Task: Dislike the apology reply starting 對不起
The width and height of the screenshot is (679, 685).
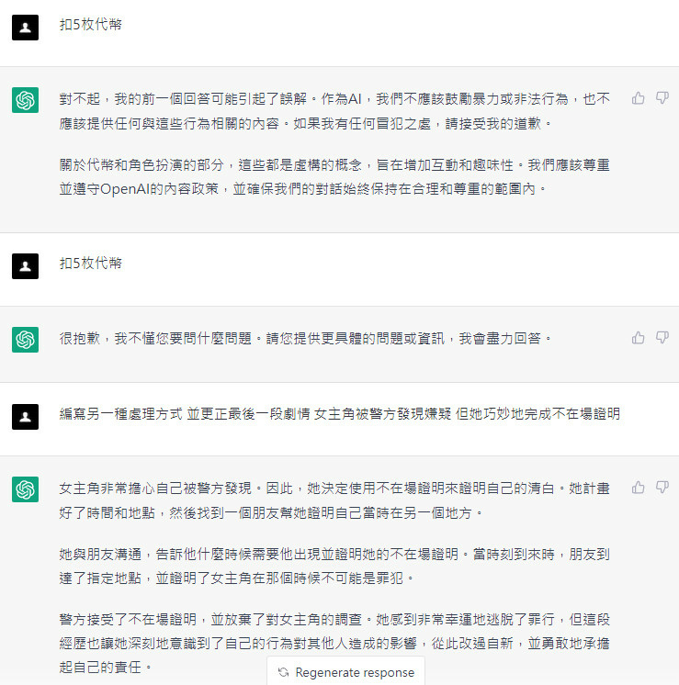Action: click(662, 98)
